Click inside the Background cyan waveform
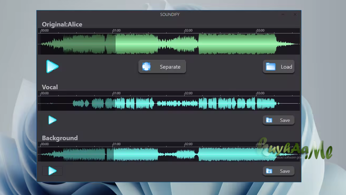This screenshot has height=195, width=346. coord(169,154)
